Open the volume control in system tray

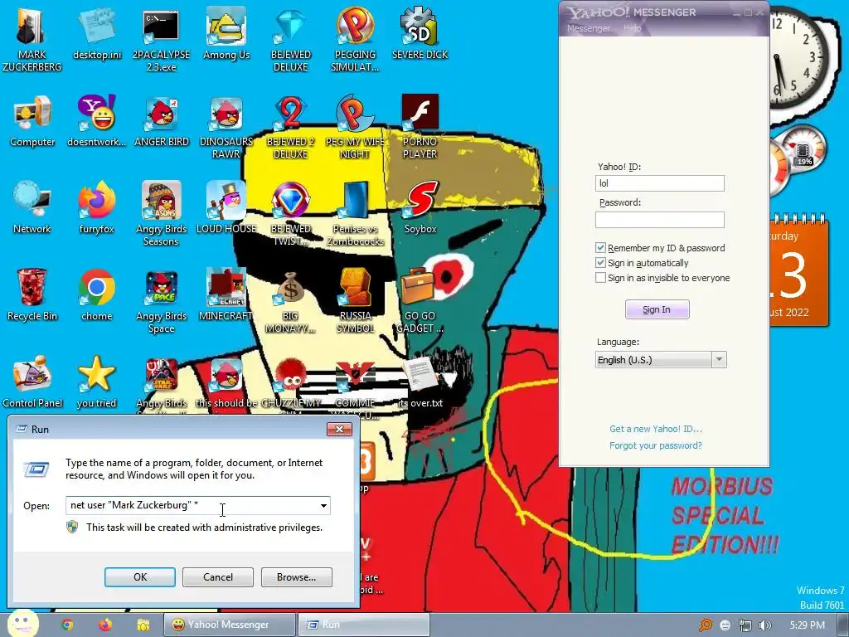(x=765, y=625)
